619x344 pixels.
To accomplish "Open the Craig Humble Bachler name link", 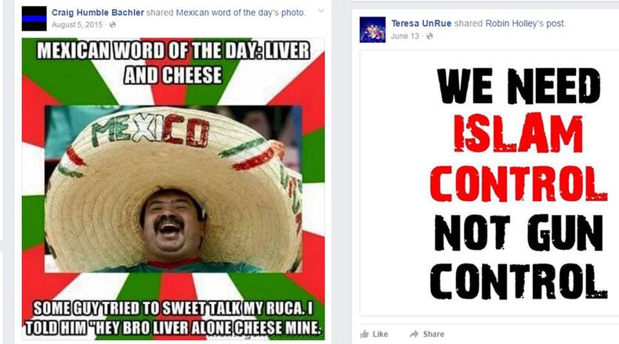I will click(x=97, y=13).
